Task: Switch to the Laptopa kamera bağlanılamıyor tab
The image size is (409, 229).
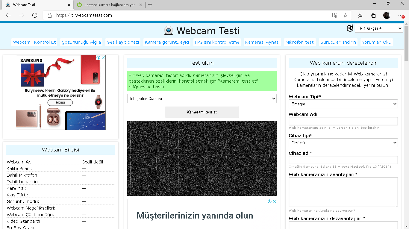Action: pos(109,5)
